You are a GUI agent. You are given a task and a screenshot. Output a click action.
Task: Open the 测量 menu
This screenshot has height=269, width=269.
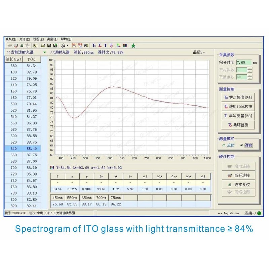tap(52, 39)
